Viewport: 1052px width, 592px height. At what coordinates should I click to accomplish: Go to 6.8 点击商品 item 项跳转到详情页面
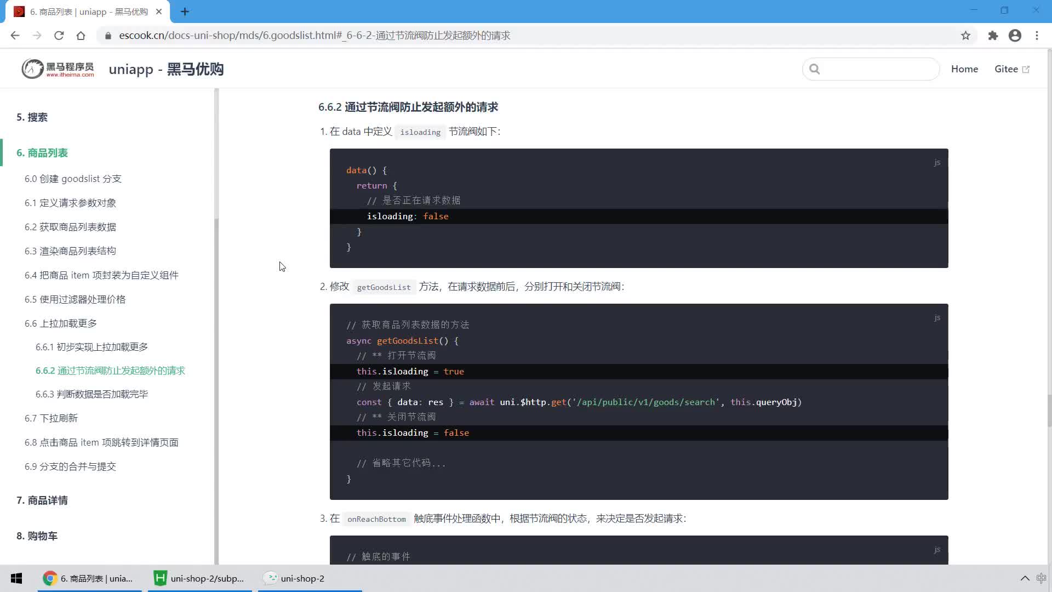101,442
